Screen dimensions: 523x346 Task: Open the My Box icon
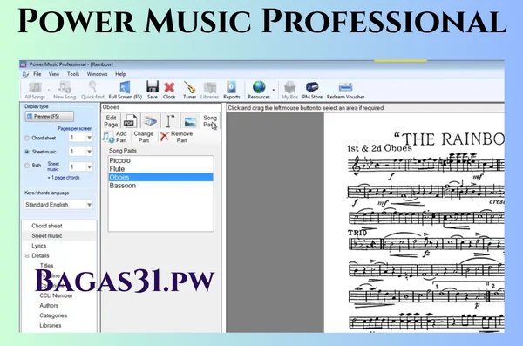point(289,91)
